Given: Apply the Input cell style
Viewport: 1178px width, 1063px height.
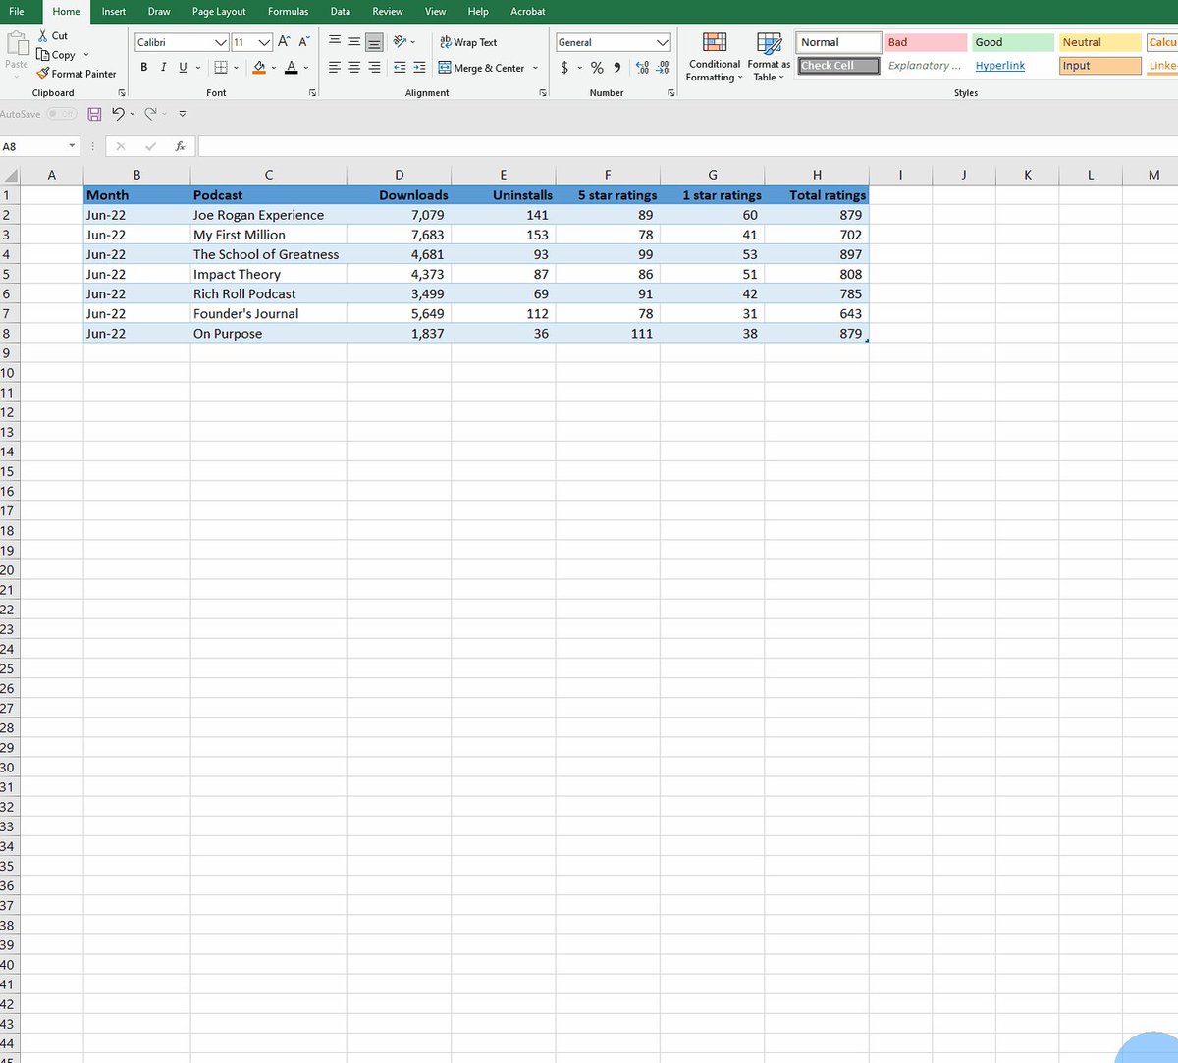Looking at the screenshot, I should tap(1099, 66).
